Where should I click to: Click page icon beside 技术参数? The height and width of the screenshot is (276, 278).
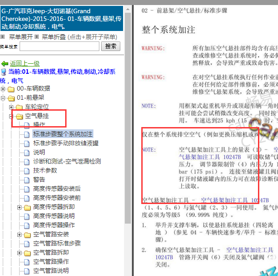[x=27, y=171]
